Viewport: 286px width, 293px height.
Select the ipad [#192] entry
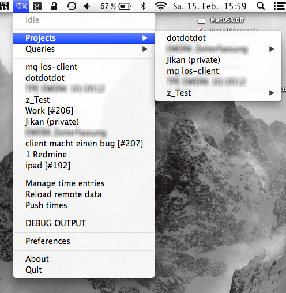(x=84, y=166)
